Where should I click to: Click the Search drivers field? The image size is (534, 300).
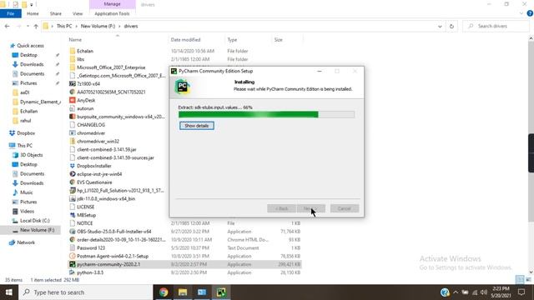tap(496, 26)
